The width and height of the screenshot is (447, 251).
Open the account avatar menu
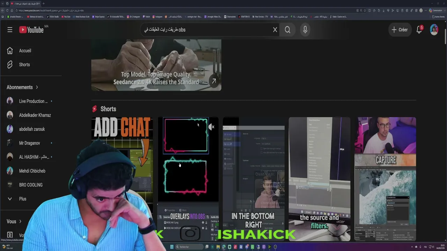click(434, 30)
